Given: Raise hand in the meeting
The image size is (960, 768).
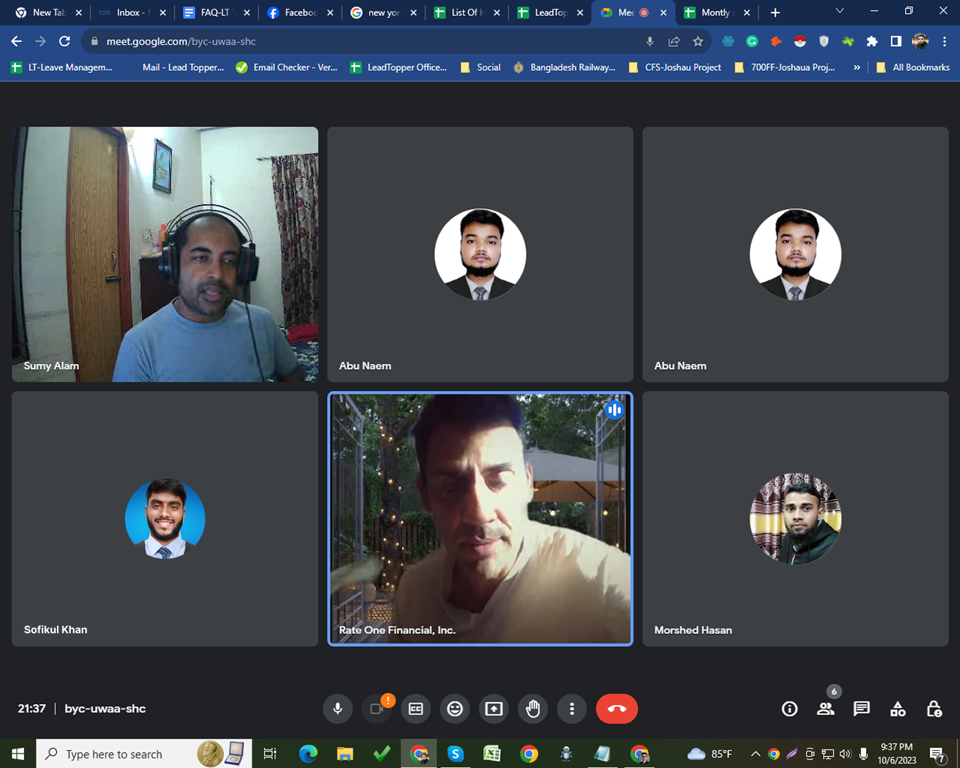Looking at the screenshot, I should 533,709.
